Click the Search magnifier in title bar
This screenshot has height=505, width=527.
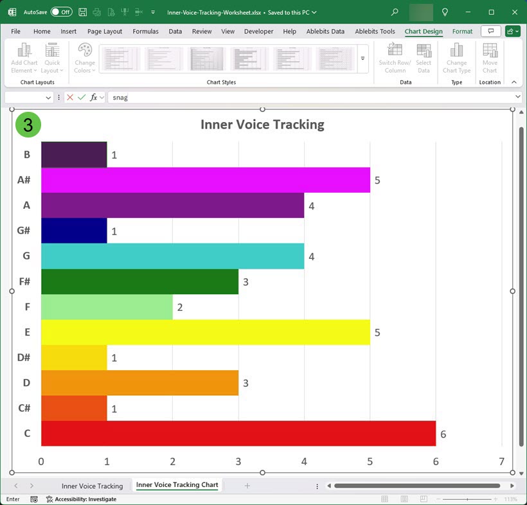tap(395, 12)
